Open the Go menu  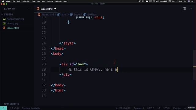click(x=39, y=1)
